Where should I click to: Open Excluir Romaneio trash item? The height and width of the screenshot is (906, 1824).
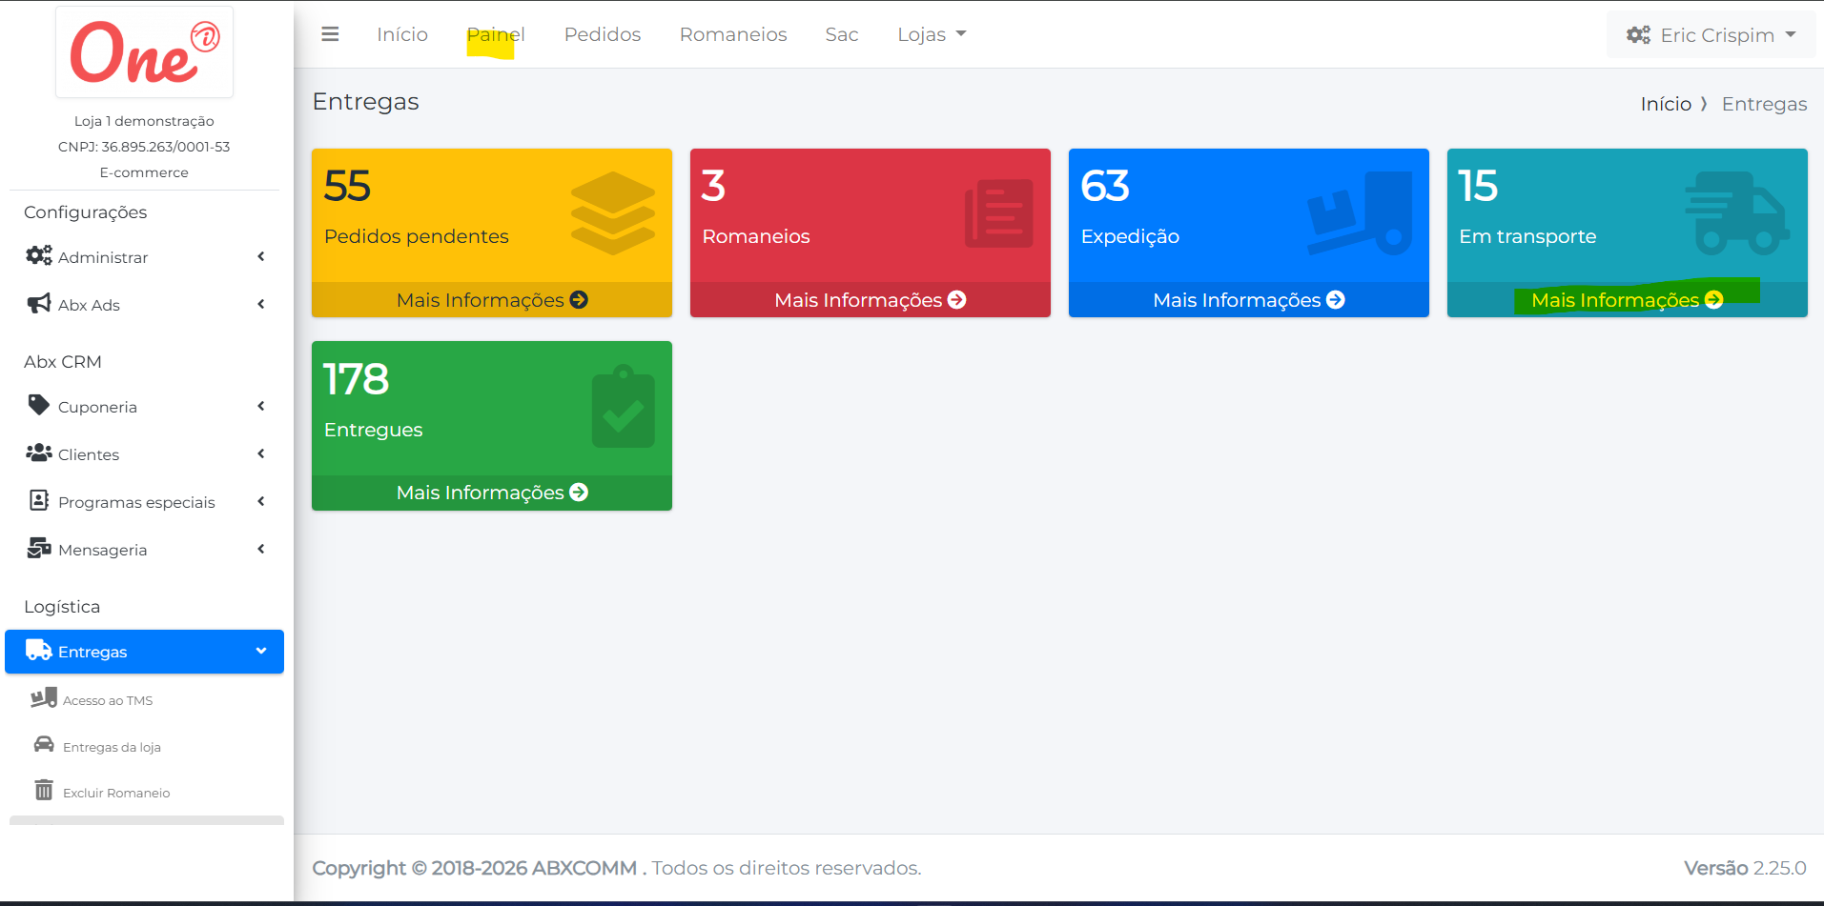[115, 793]
